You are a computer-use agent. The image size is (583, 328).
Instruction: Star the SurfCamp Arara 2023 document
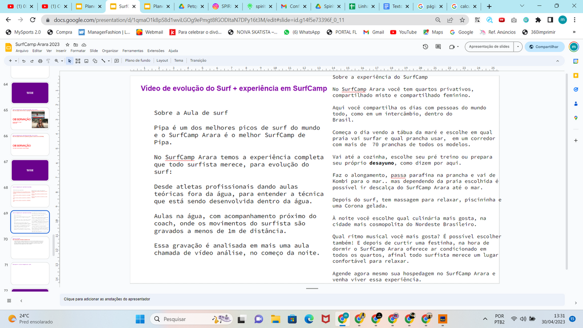(67, 45)
